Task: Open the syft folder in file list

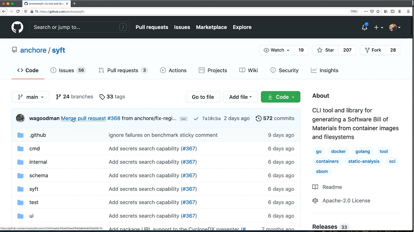Action: [34, 189]
